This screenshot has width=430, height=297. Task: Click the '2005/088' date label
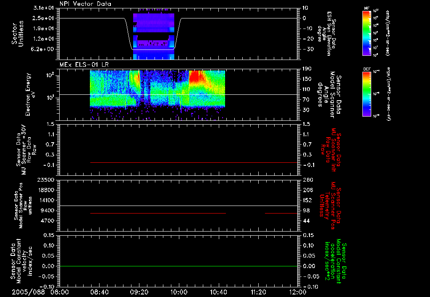[28, 292]
